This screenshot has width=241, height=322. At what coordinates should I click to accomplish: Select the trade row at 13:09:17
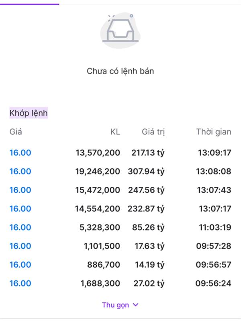[120, 153]
